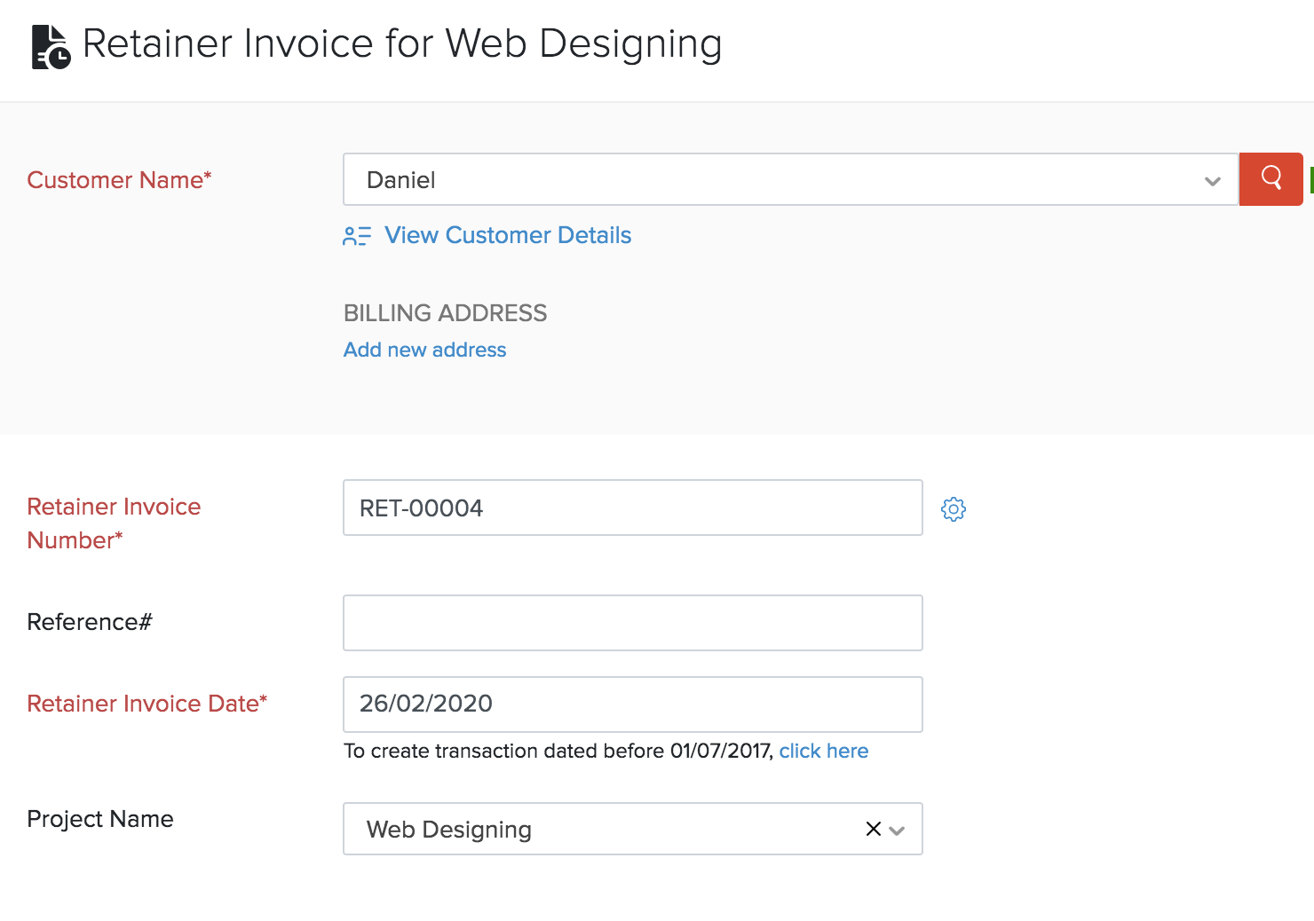Open View Customer Details
The image size is (1314, 921).
point(507,235)
